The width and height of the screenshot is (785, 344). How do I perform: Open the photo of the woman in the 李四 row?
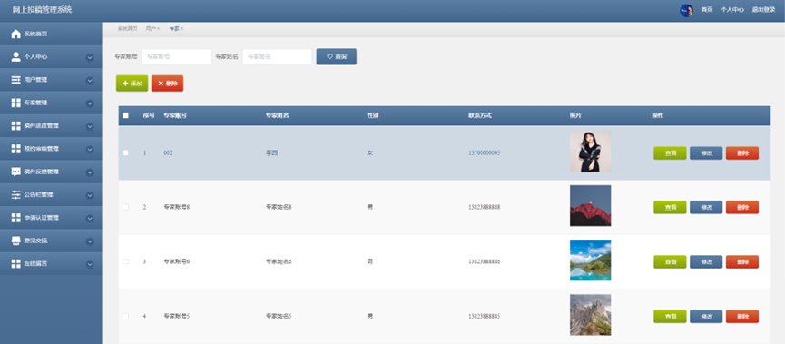click(590, 152)
